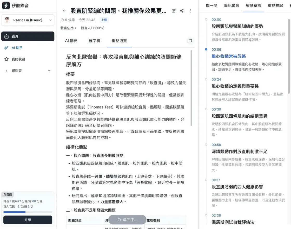The image size is (291, 229).
Task: Open the Pseric Lin account dropdown
Action: pos(28,20)
